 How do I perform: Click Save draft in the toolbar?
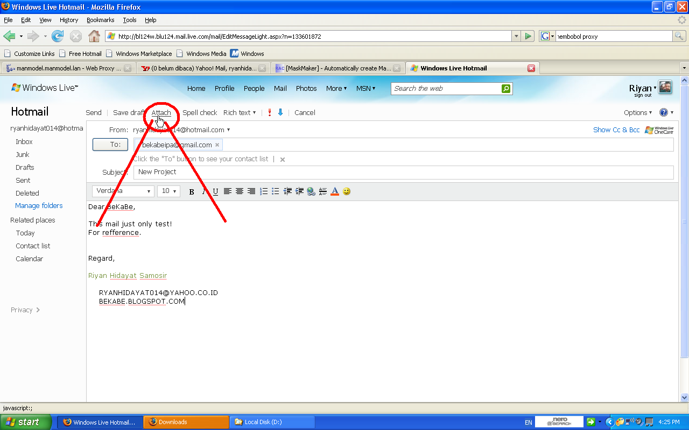click(128, 112)
